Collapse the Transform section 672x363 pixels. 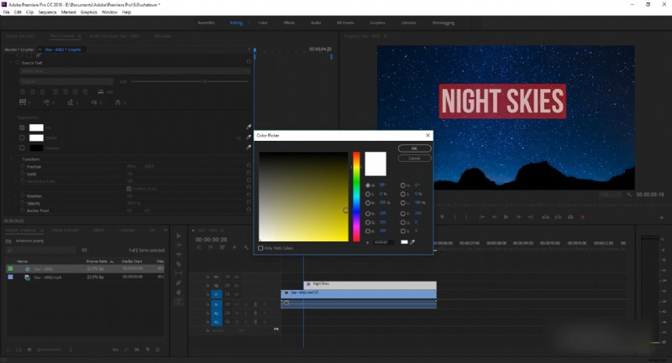click(x=12, y=159)
